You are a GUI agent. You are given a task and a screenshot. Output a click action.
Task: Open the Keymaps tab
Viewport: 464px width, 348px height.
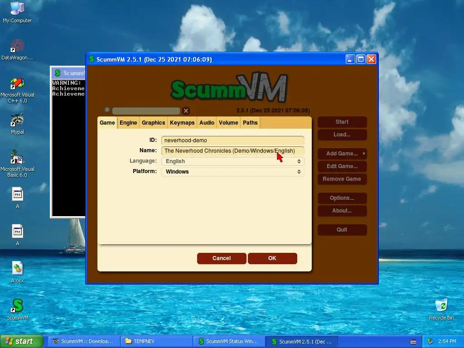182,122
